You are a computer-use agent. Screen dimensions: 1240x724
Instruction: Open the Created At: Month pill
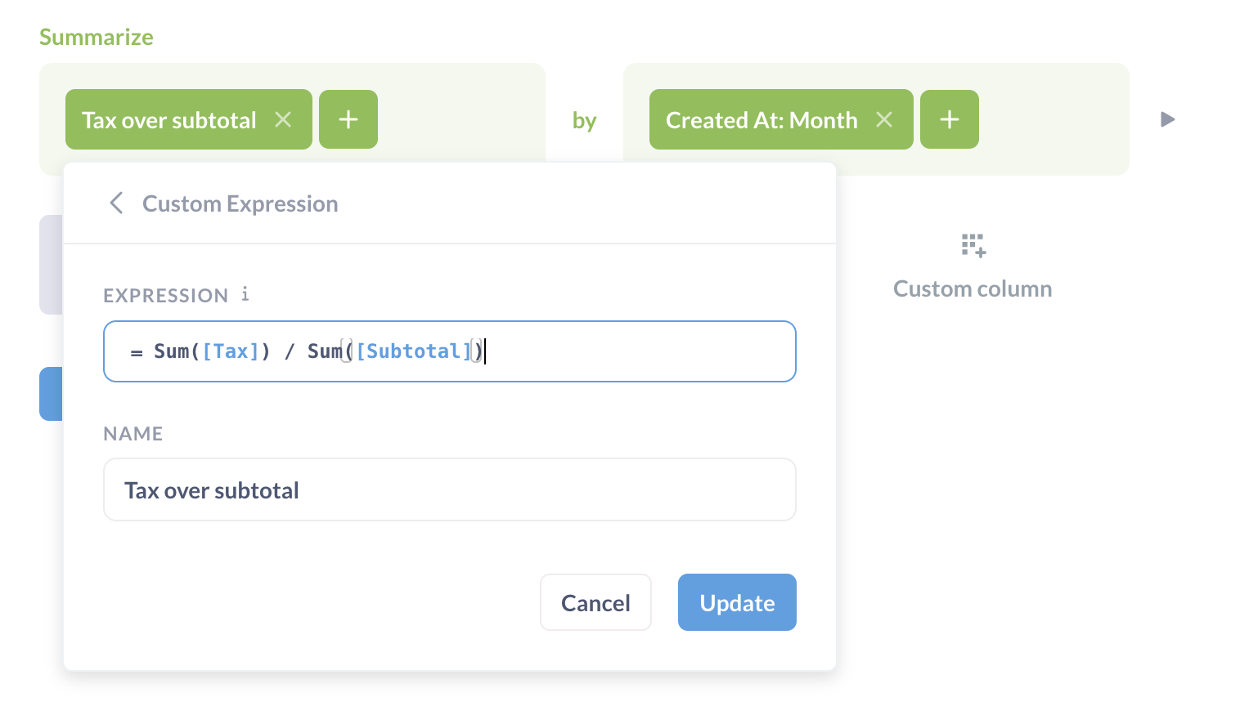pos(761,120)
